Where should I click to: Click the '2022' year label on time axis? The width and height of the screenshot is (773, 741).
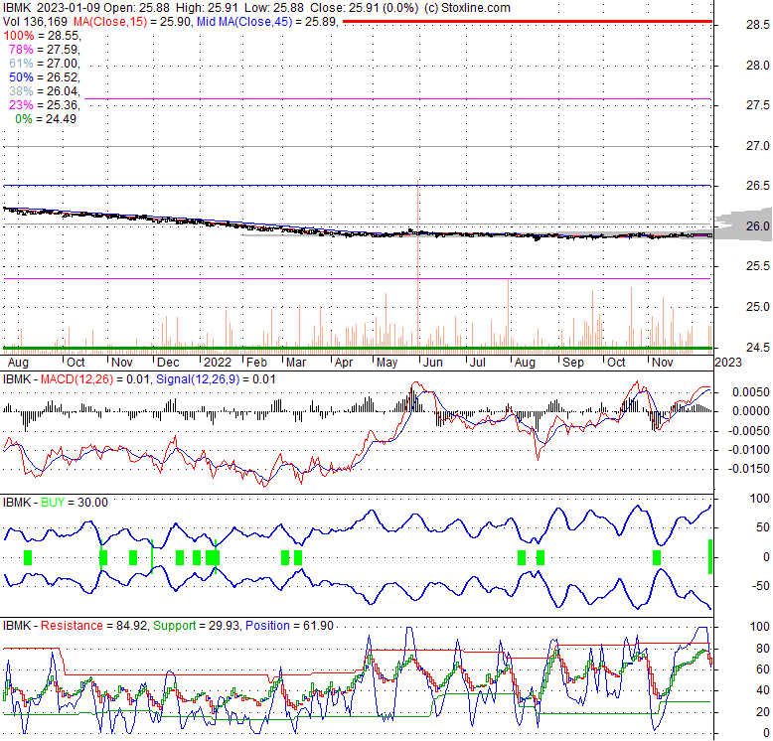218,363
